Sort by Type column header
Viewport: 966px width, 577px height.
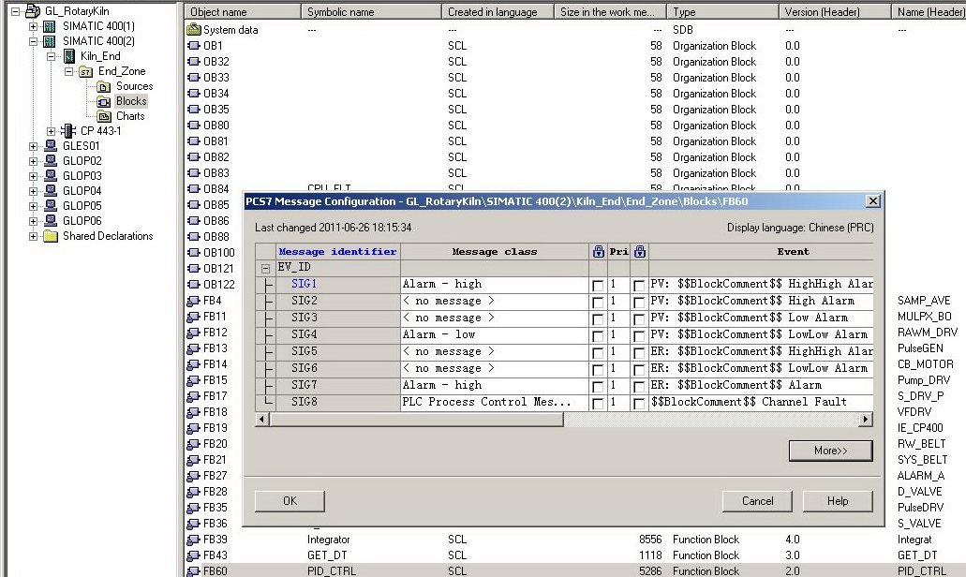point(722,11)
